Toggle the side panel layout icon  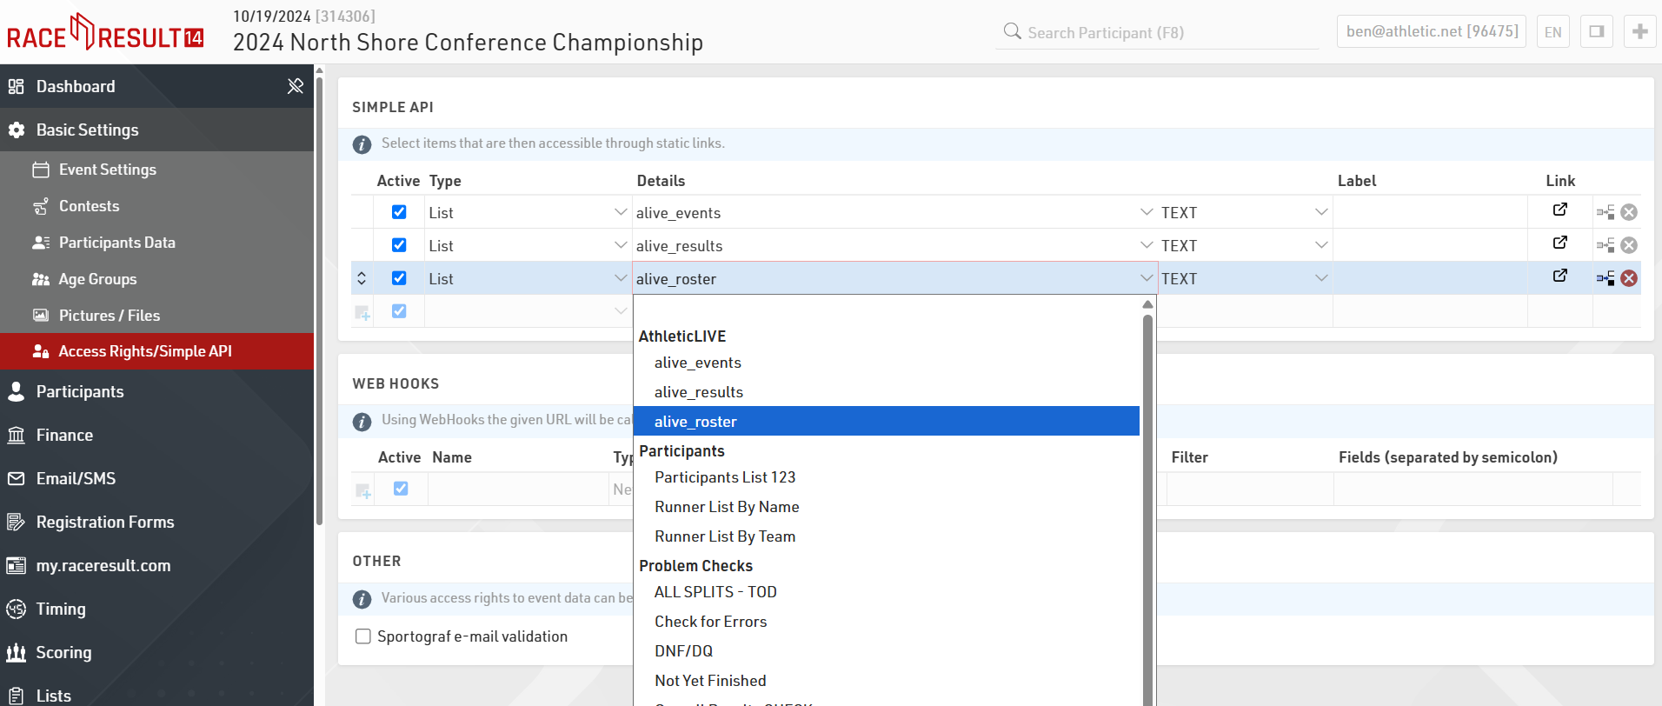point(1597,32)
